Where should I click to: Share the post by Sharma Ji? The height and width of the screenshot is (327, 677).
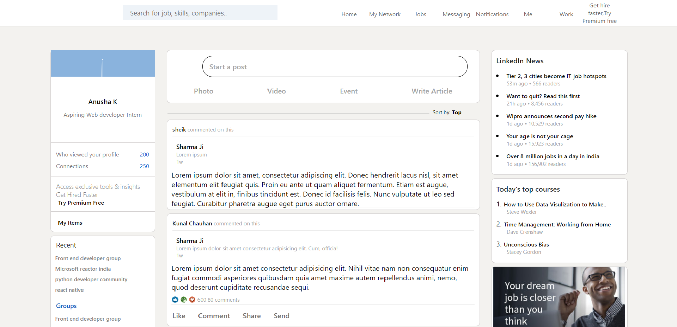[x=251, y=315]
